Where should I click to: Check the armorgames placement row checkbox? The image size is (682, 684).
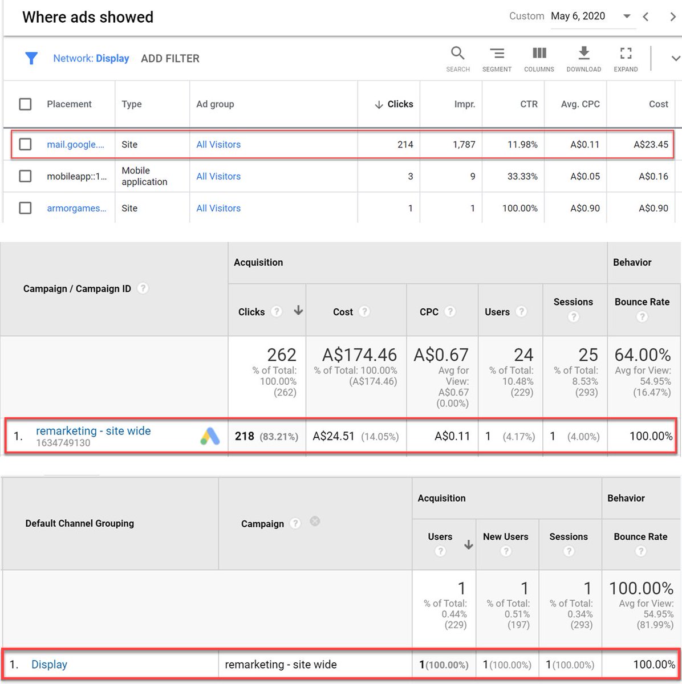25,208
